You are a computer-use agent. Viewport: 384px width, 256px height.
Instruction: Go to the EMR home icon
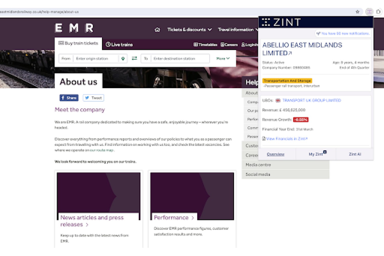[157, 30]
